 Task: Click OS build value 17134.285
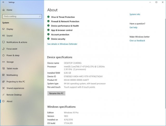point(68,123)
